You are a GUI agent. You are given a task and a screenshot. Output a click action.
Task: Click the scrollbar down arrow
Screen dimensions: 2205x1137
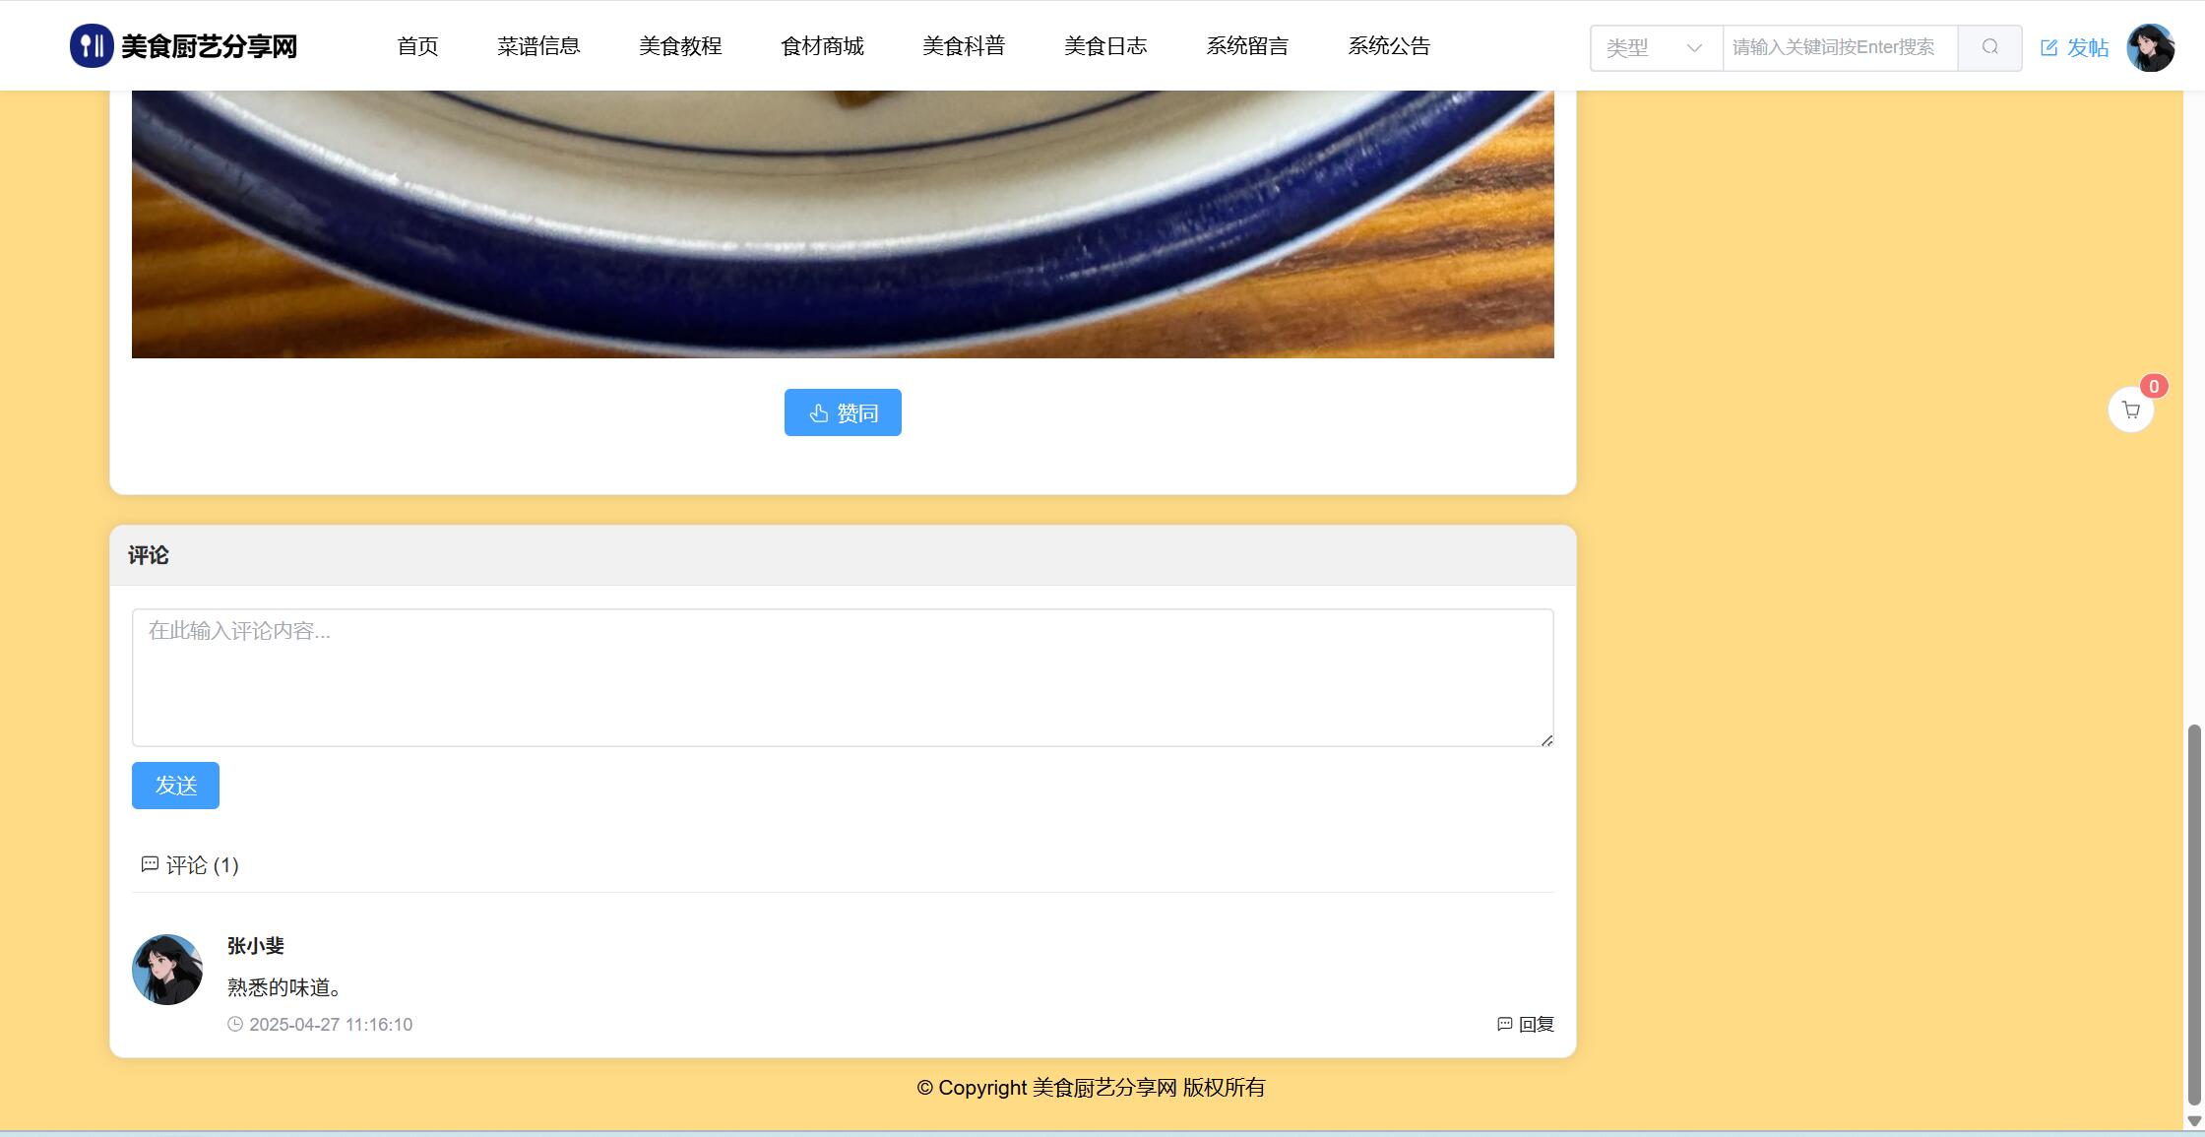click(2193, 1121)
